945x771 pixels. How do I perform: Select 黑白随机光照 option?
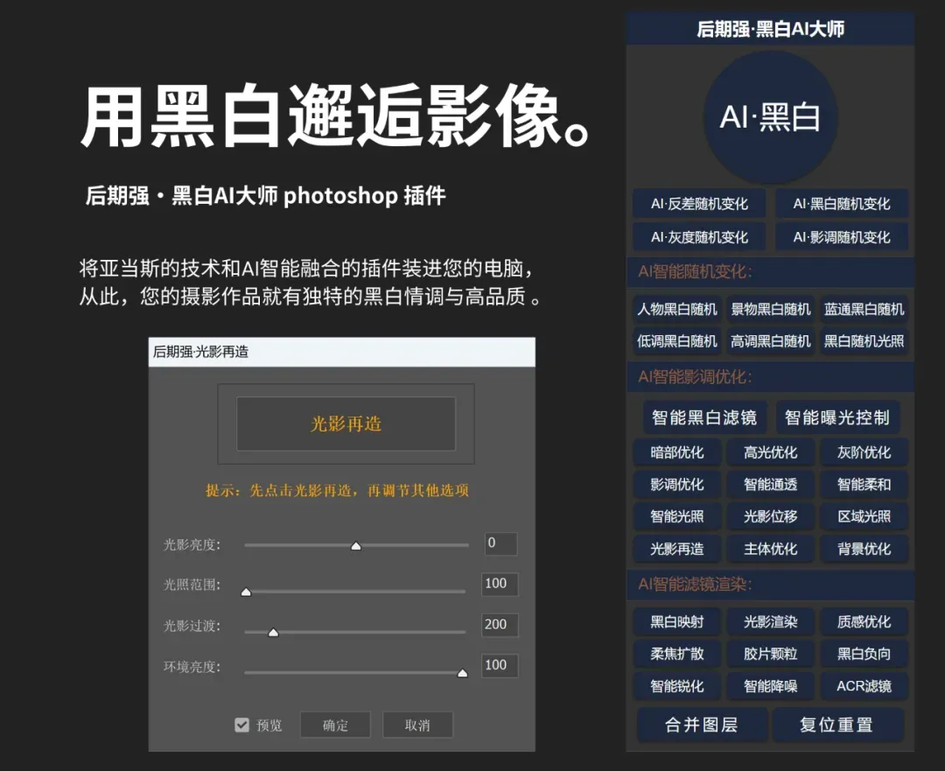click(x=864, y=341)
